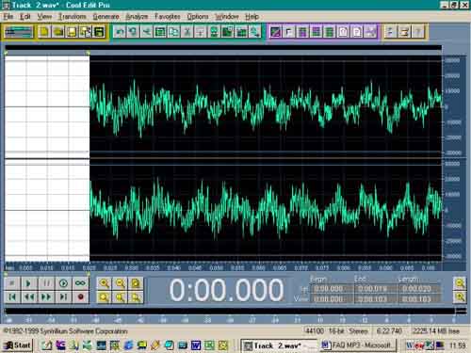Screen dimensions: 471x353
Task: Click the upper vertical zoom magnifier at far right
Action: coord(460,283)
